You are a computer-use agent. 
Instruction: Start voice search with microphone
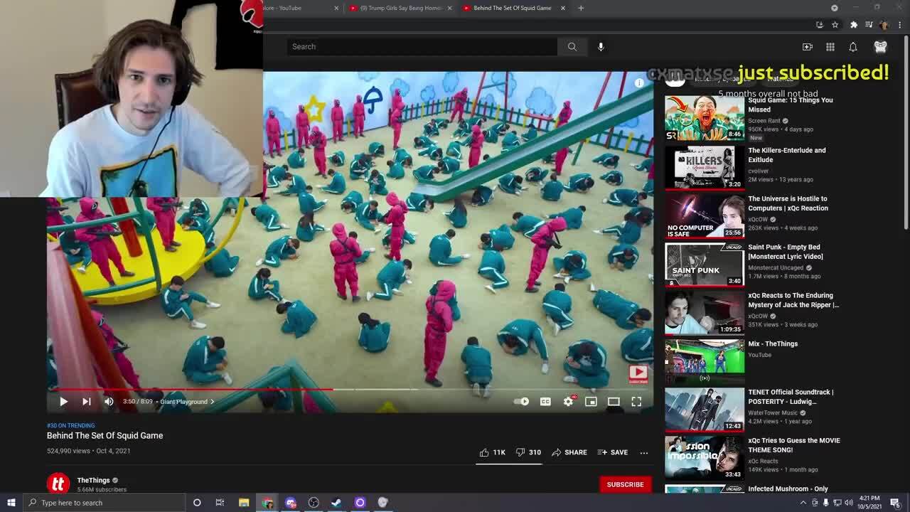[601, 47]
